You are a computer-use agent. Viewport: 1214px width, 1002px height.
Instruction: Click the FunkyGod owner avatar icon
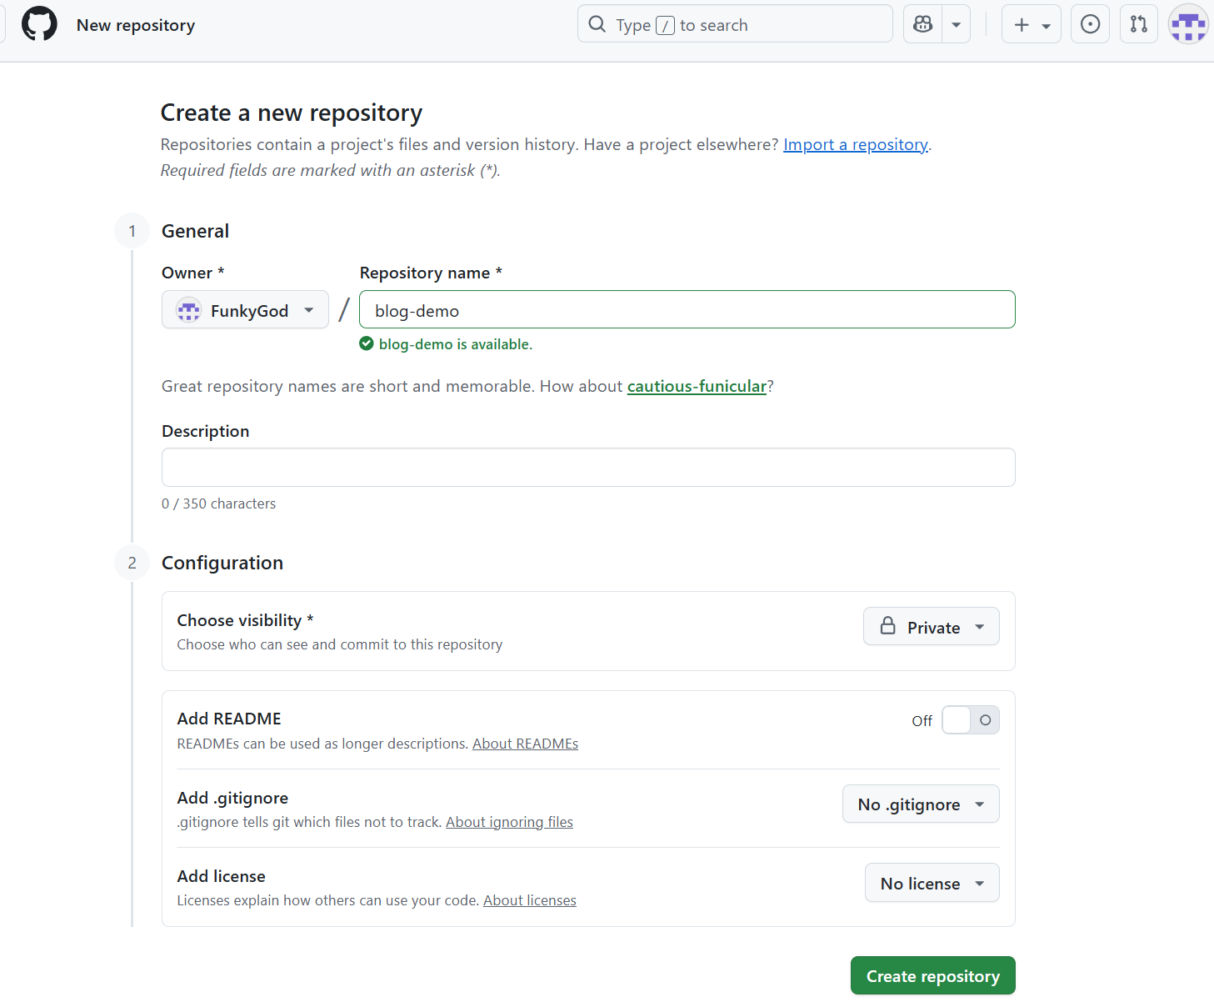pos(189,311)
